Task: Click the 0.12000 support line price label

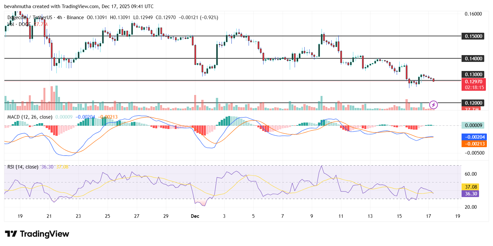Action: pos(473,103)
